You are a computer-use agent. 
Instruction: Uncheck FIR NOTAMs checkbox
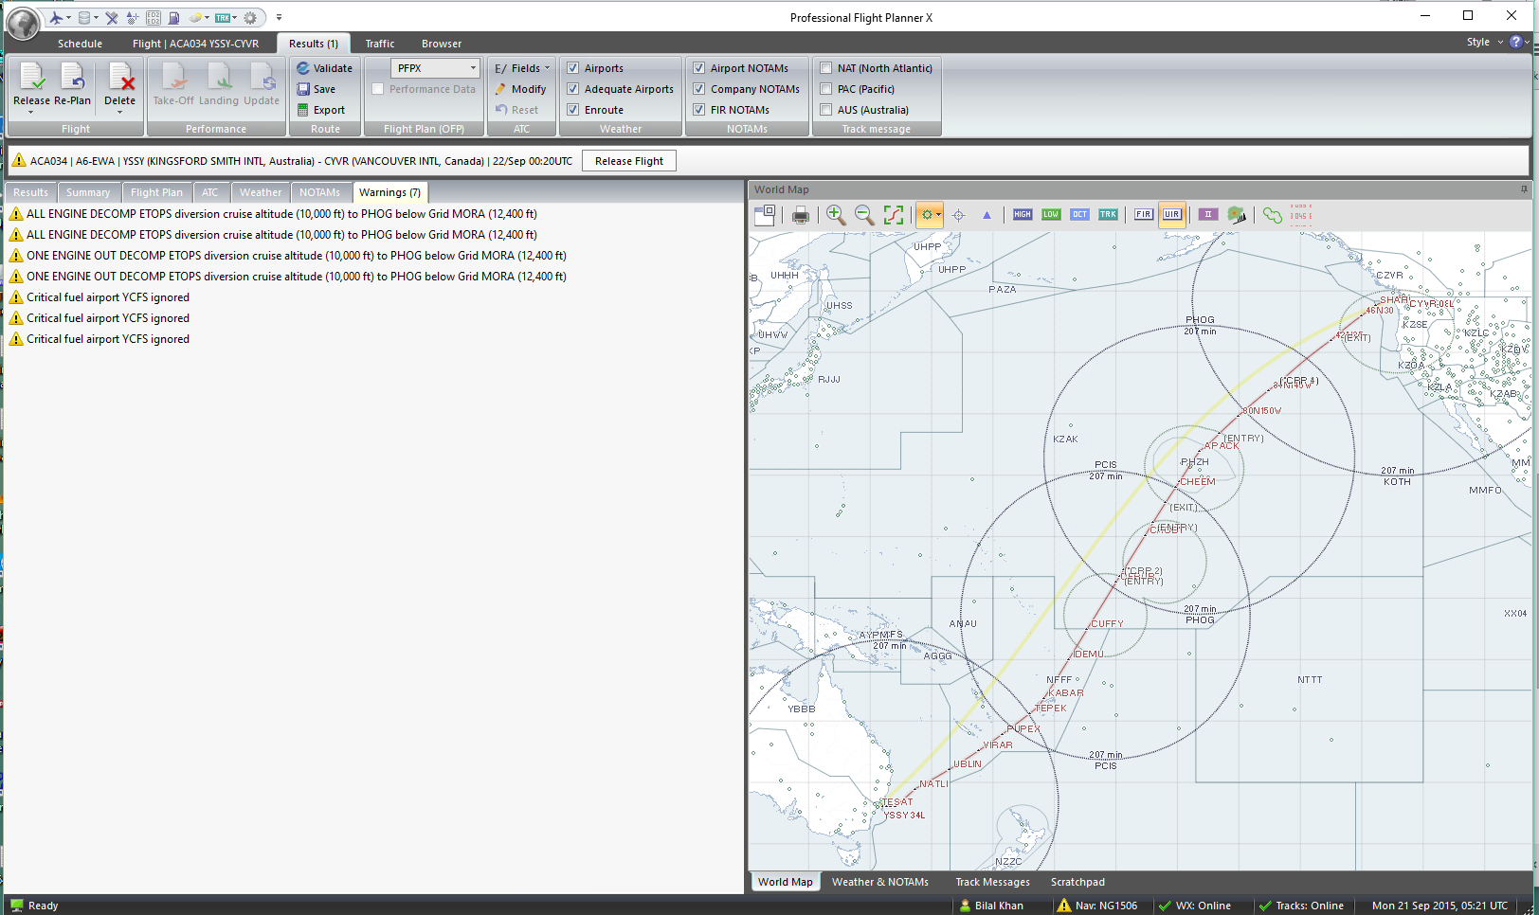point(698,110)
